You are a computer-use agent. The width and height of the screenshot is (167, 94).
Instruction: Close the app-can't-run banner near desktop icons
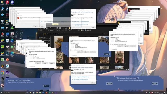point(46,86)
